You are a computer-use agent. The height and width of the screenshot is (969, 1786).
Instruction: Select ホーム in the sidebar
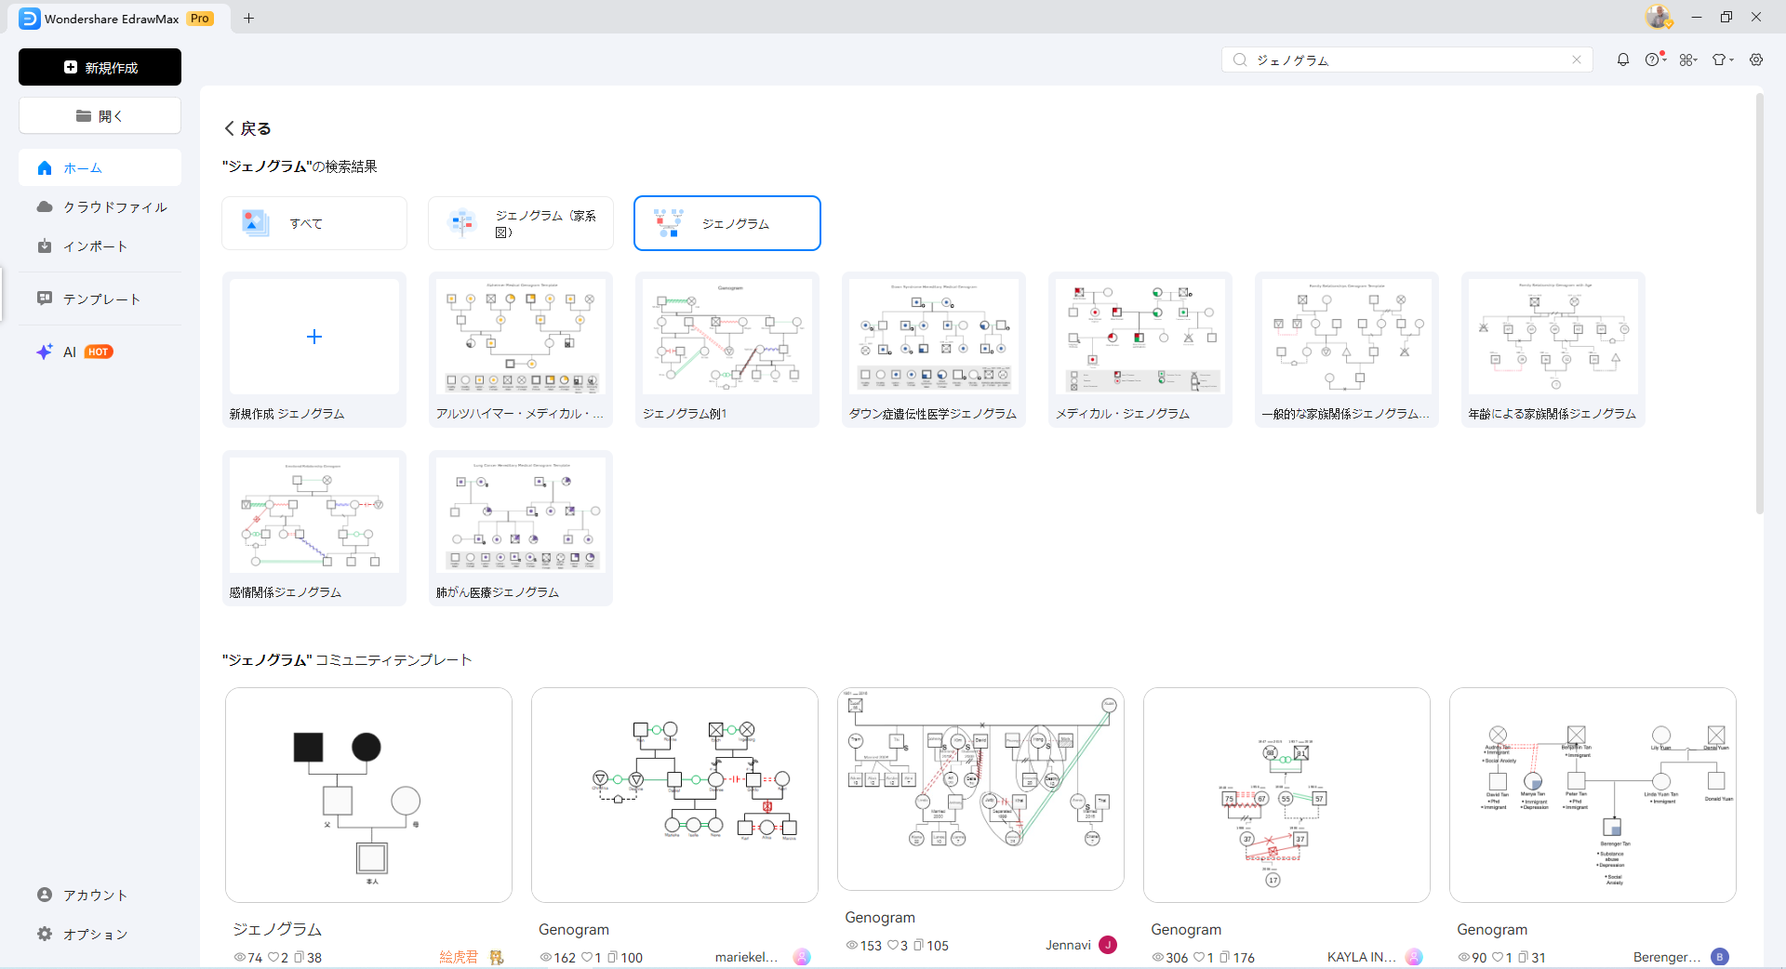click(100, 168)
